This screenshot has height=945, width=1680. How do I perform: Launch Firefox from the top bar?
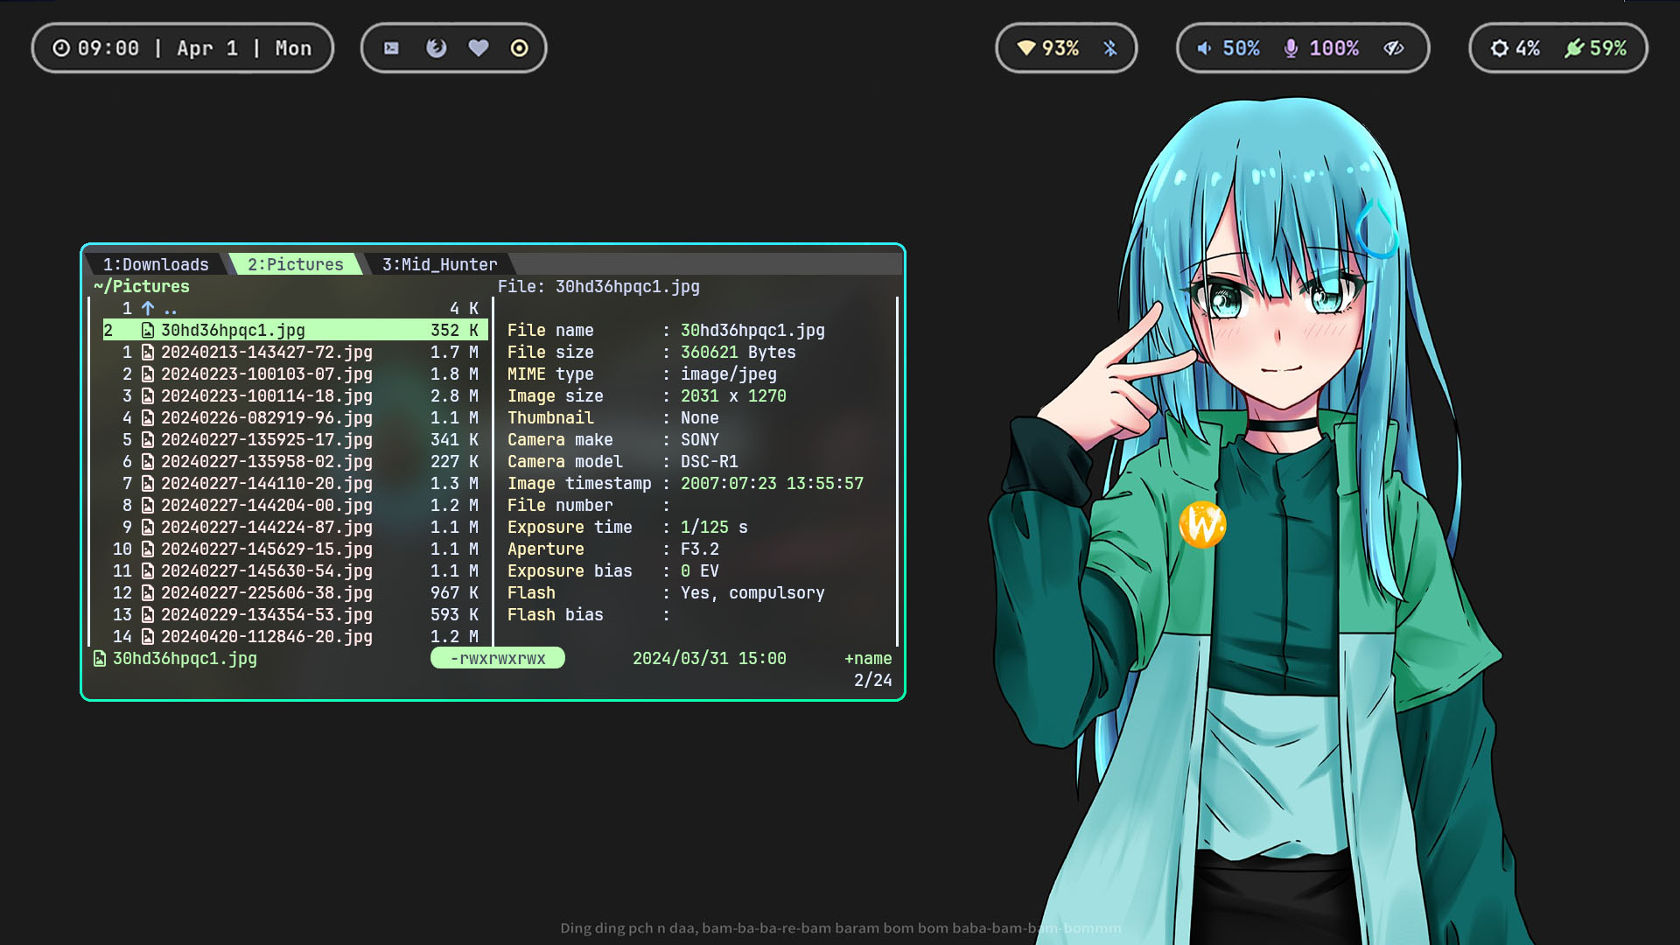point(436,48)
